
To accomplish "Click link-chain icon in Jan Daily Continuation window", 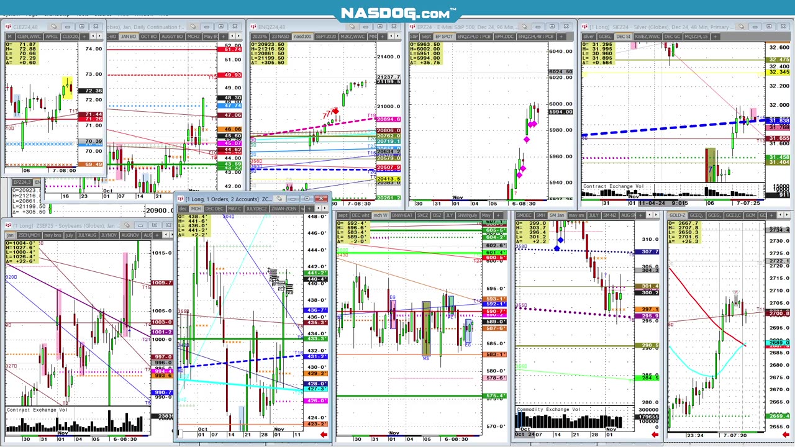I will coord(193,27).
